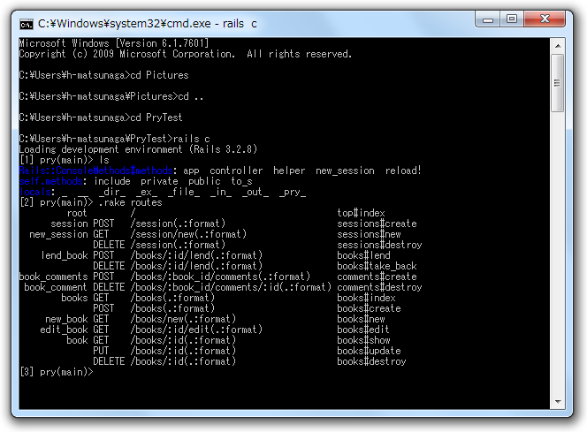587x432 pixels.
Task: Click the comments#destroy route action
Action: (379, 287)
